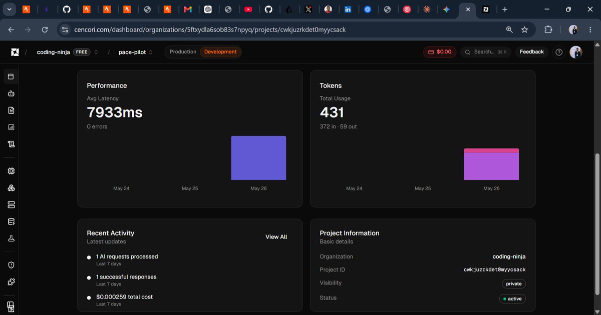This screenshot has width=601, height=315.
Task: Close the current browser tab
Action: point(468,9)
